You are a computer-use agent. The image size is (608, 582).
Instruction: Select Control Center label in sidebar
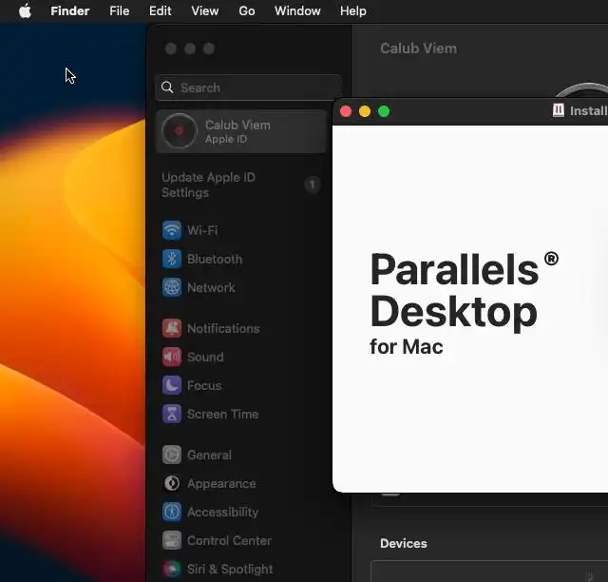[x=229, y=540]
